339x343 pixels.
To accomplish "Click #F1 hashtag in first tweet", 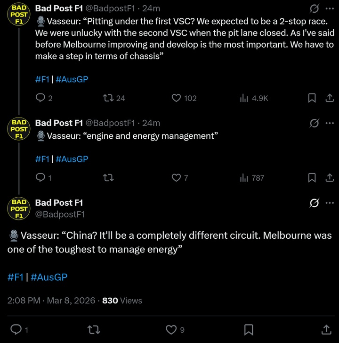I will tap(42, 79).
